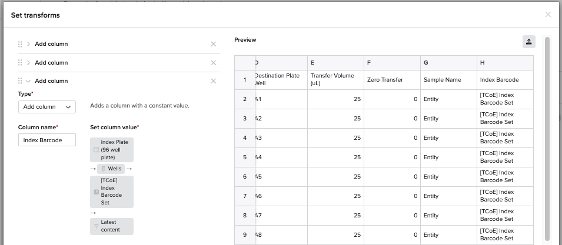Click the Latest content chip
Viewport: 562px width, 245px height.
112,226
